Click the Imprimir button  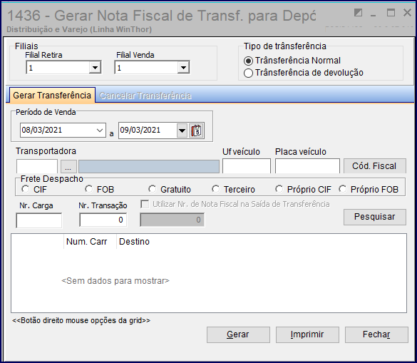coord(307,334)
